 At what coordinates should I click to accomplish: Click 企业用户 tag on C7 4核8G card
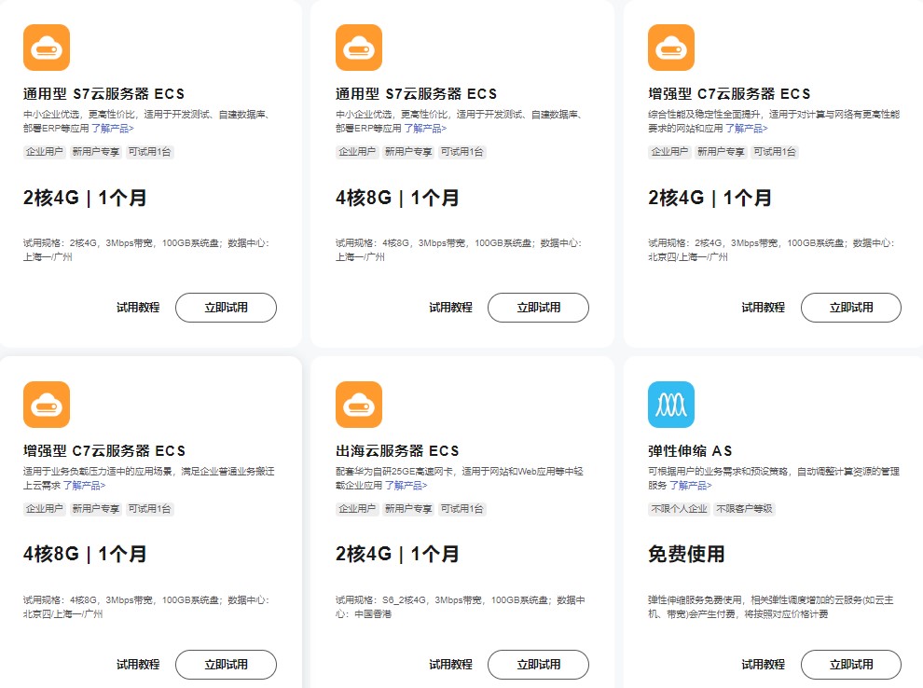tap(44, 509)
